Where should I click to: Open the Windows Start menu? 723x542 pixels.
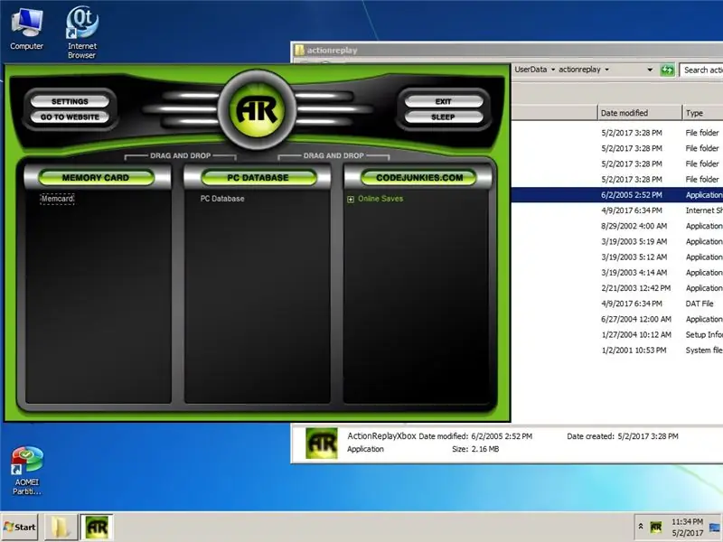pyautogui.click(x=19, y=527)
